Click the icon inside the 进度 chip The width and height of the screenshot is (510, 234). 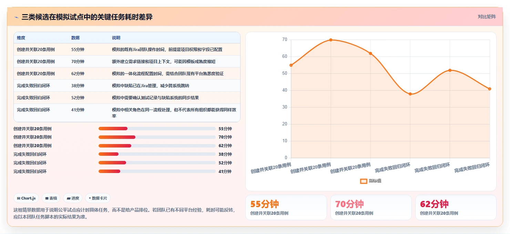click(69, 198)
